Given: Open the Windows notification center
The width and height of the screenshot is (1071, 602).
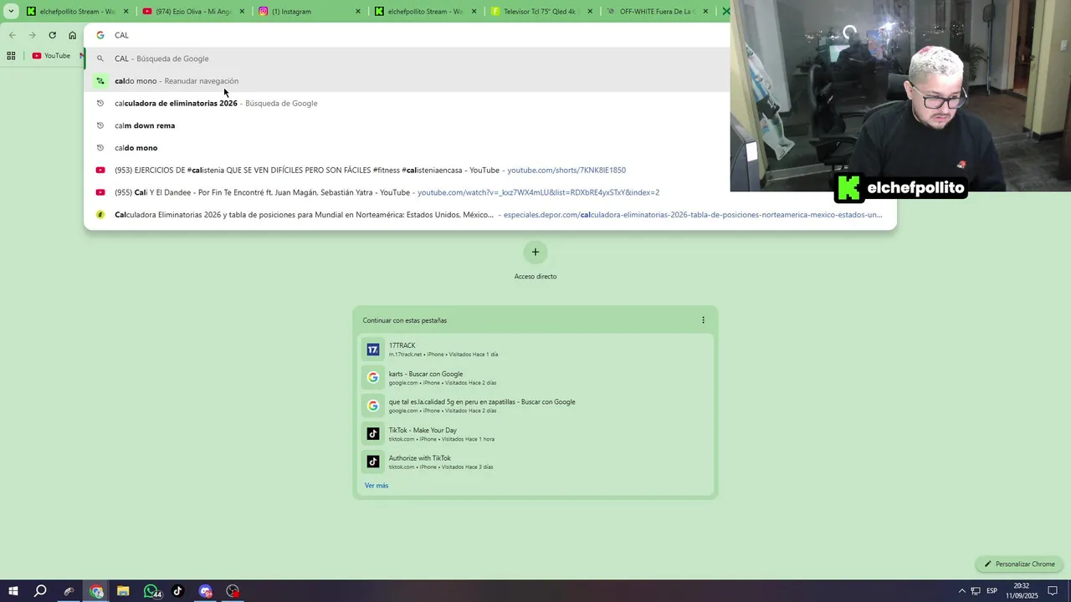Looking at the screenshot, I should 1053,591.
